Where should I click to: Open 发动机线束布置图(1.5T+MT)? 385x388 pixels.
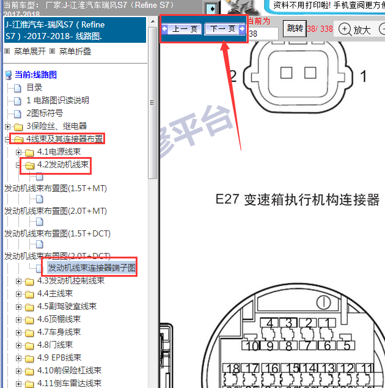tap(56, 188)
